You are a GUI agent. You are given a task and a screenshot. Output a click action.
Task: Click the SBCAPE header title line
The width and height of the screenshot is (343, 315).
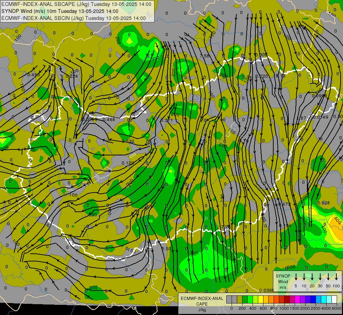[x=76, y=4]
